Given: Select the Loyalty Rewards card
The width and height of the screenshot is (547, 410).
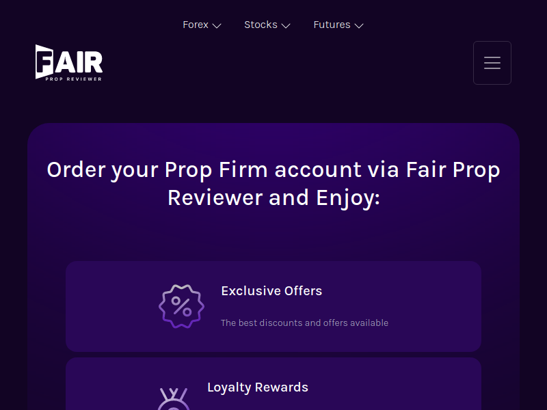Looking at the screenshot, I should click(x=273, y=384).
